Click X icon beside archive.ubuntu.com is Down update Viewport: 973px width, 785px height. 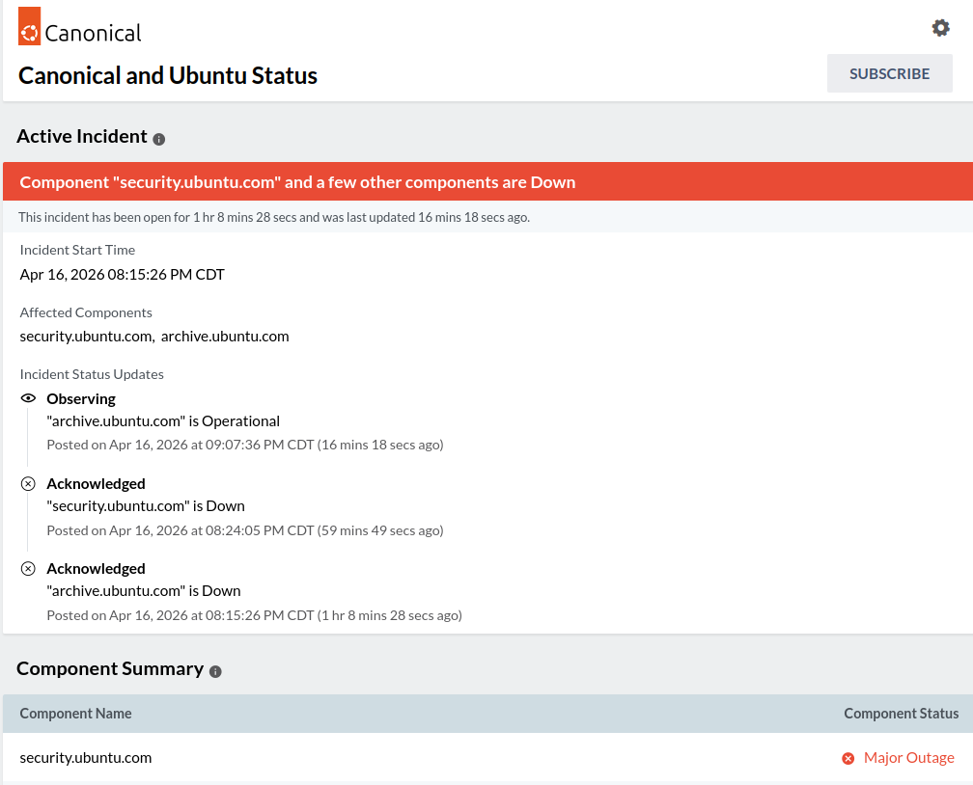point(28,569)
